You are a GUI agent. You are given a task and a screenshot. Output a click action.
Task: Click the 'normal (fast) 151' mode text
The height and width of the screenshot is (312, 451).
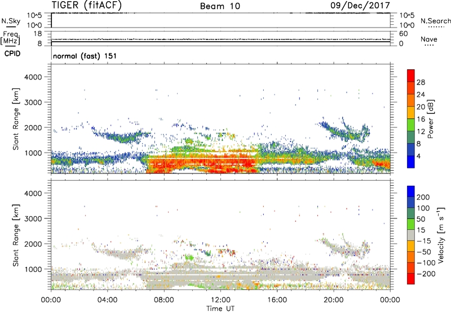[85, 56]
